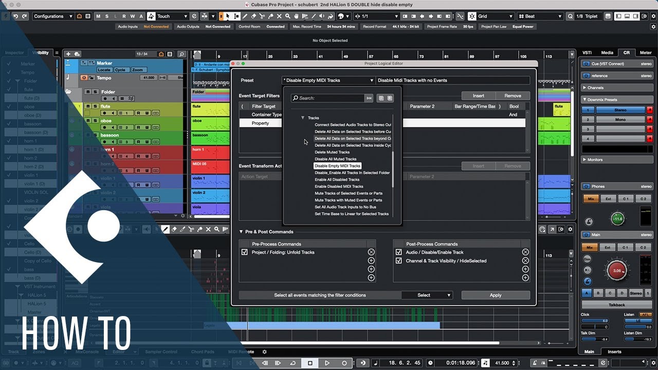The image size is (658, 370).
Task: Select the Range Selection tool
Action: click(236, 16)
